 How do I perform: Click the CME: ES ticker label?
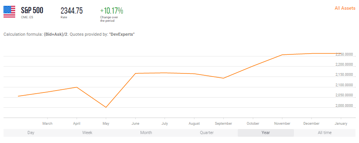27,17
